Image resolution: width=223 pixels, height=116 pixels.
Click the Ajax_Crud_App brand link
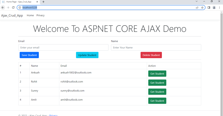point(12,16)
